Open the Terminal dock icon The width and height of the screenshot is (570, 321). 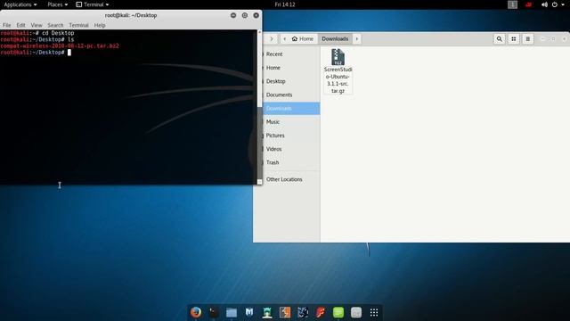tap(214, 312)
